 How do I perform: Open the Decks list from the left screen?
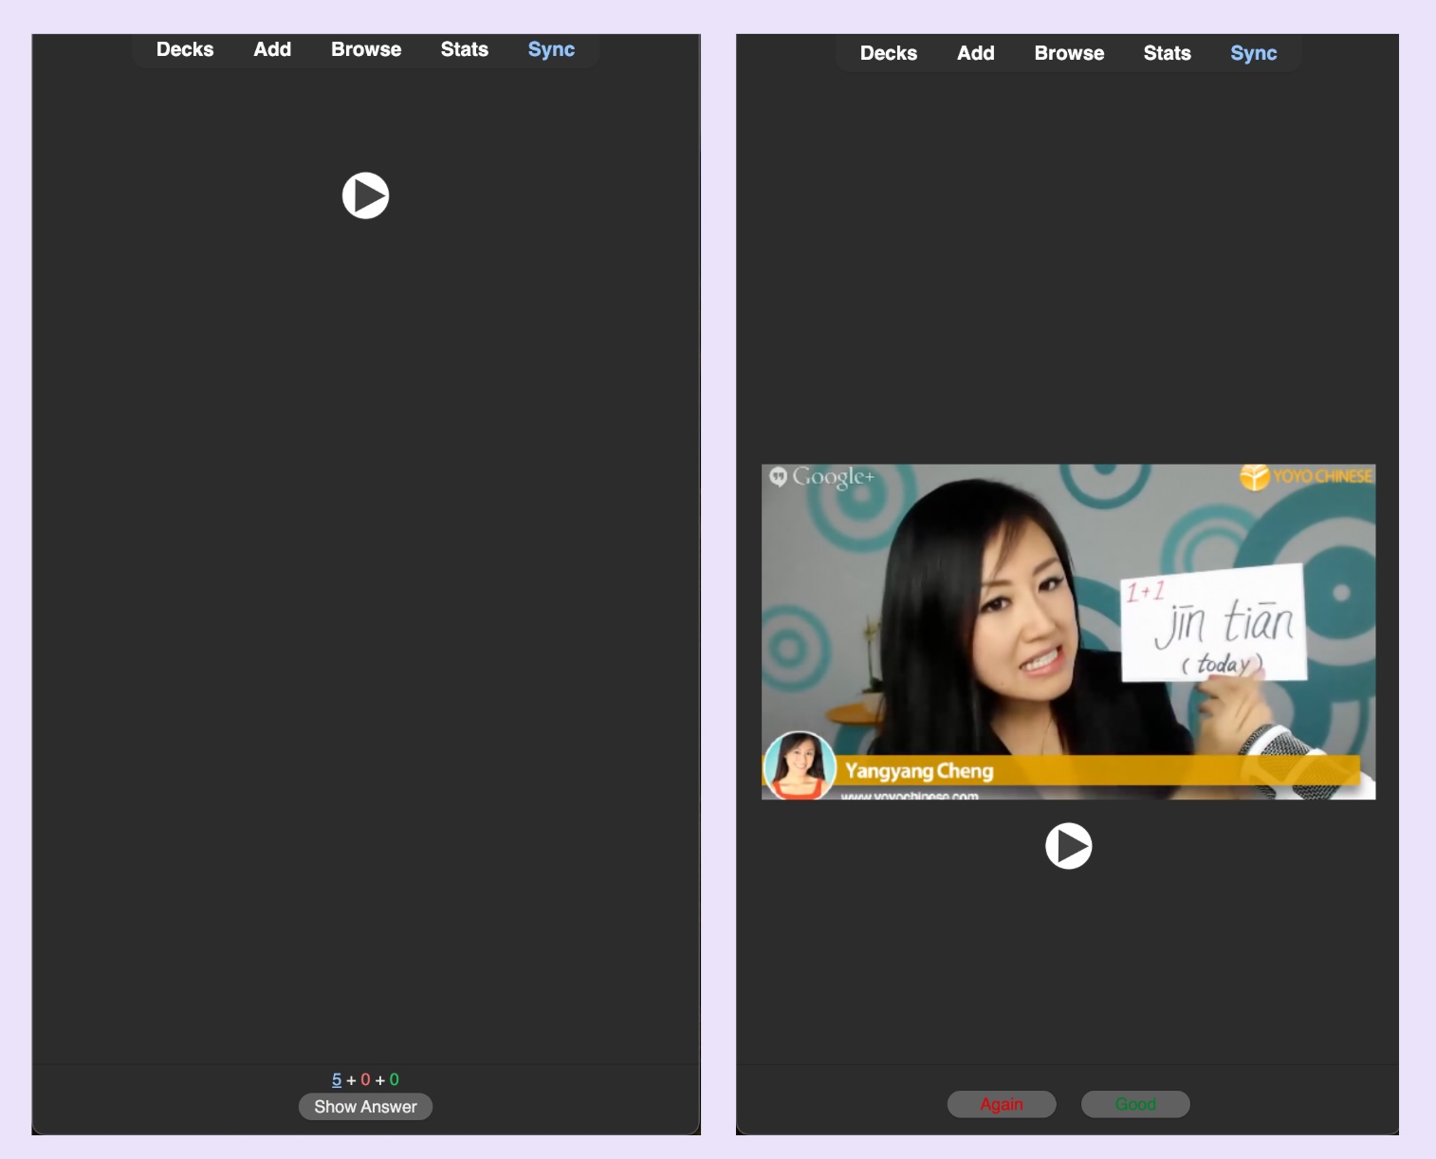pyautogui.click(x=184, y=49)
